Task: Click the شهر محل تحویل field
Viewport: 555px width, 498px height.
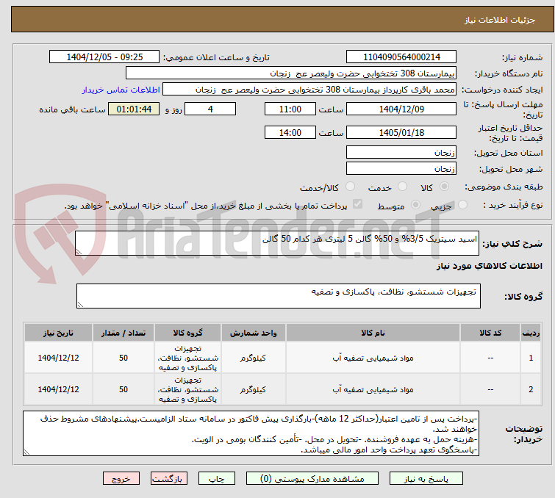Action: (401, 169)
